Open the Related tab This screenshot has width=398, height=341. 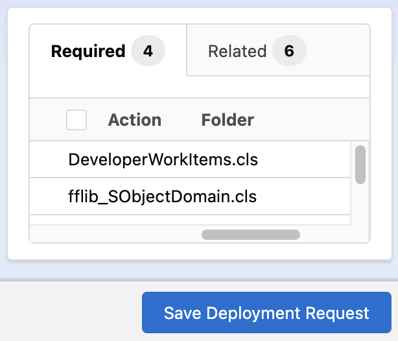tap(278, 51)
